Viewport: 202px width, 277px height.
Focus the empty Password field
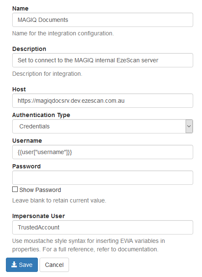click(103, 178)
